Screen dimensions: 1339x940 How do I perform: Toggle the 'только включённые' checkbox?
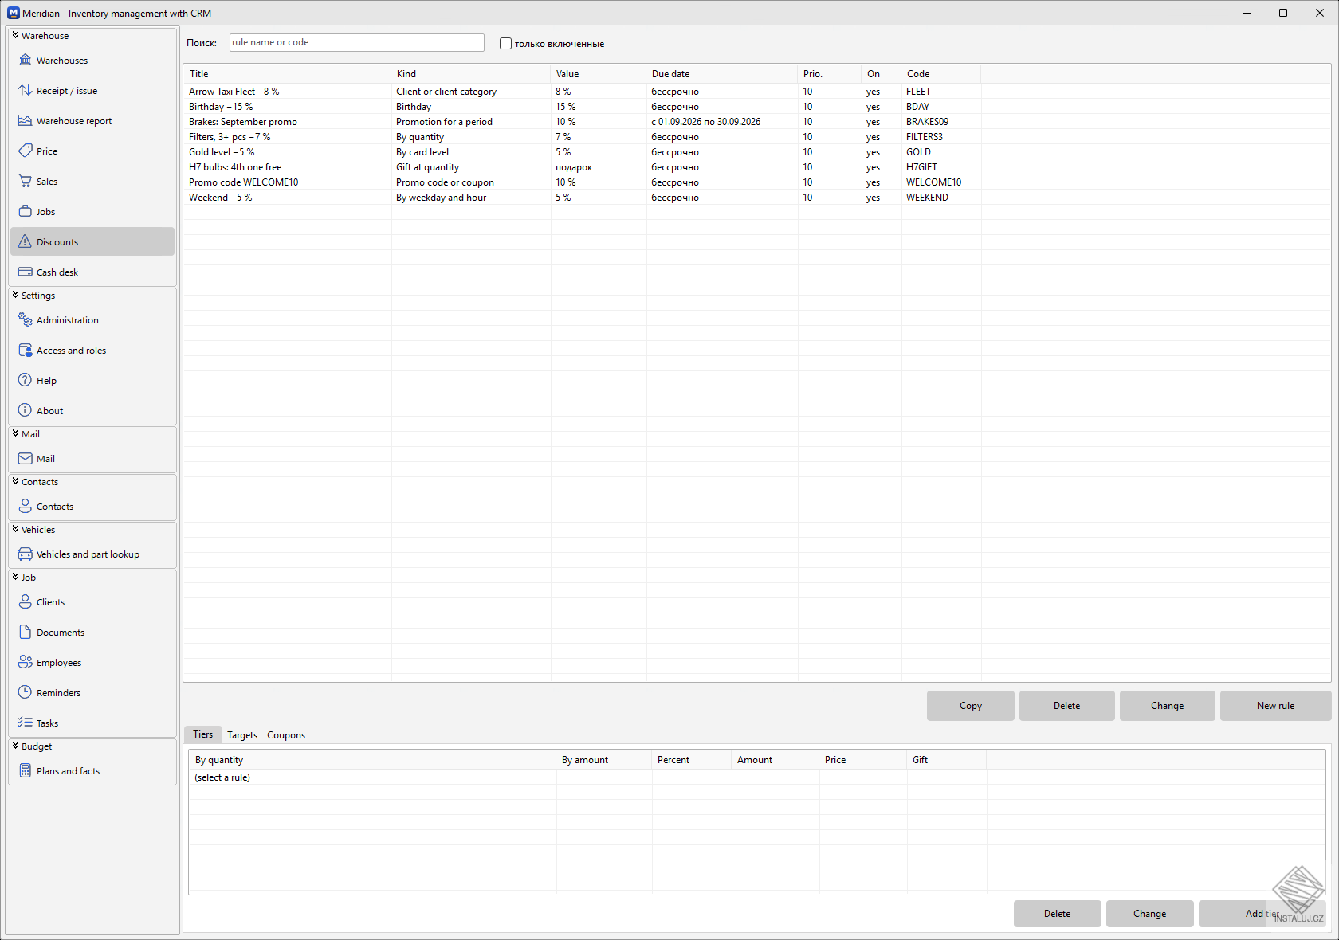[x=505, y=44]
